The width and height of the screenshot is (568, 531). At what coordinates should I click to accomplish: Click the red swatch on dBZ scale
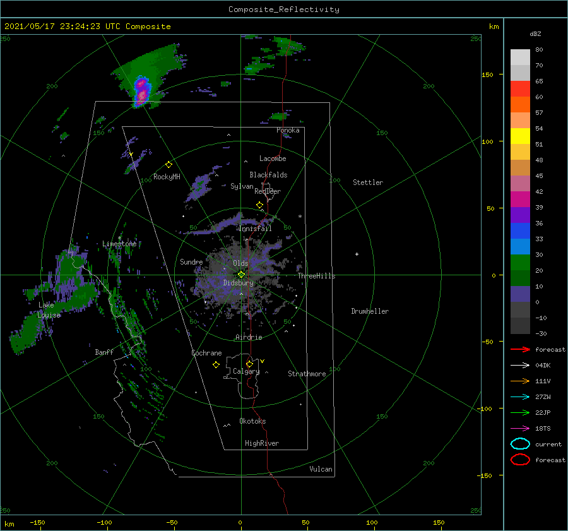pyautogui.click(x=520, y=88)
